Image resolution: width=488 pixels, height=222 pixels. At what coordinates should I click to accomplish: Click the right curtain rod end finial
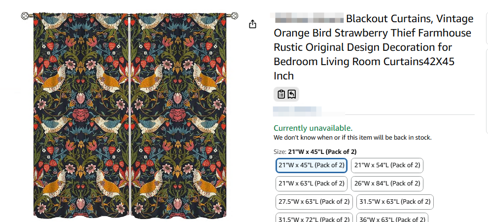235,16
